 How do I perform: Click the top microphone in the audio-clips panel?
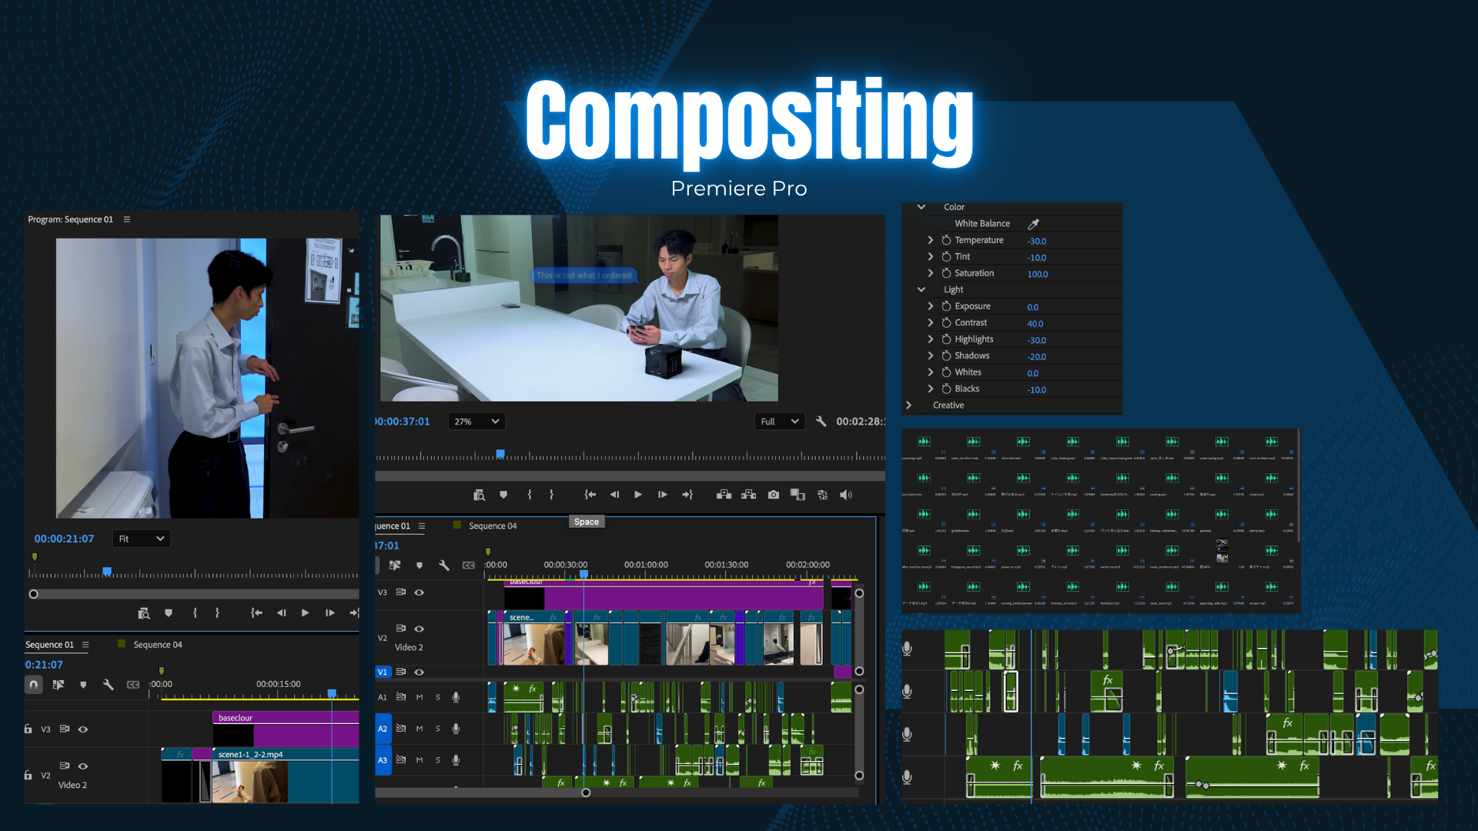908,649
